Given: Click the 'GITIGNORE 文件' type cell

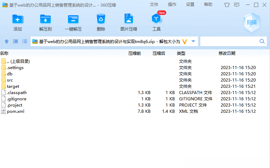Looking at the screenshot, I should click(196, 99).
